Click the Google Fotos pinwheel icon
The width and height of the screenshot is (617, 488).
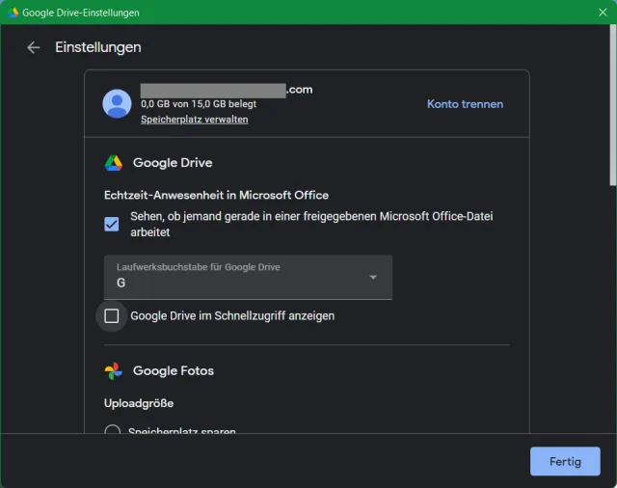point(114,370)
